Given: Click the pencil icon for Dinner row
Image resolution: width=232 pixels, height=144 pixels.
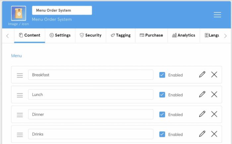Looking at the screenshot, I should [x=202, y=114].
